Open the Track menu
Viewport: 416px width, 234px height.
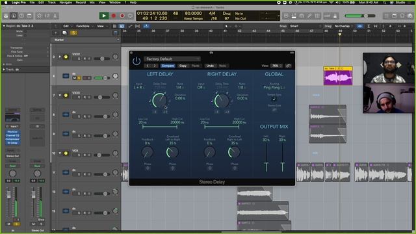(x=52, y=3)
